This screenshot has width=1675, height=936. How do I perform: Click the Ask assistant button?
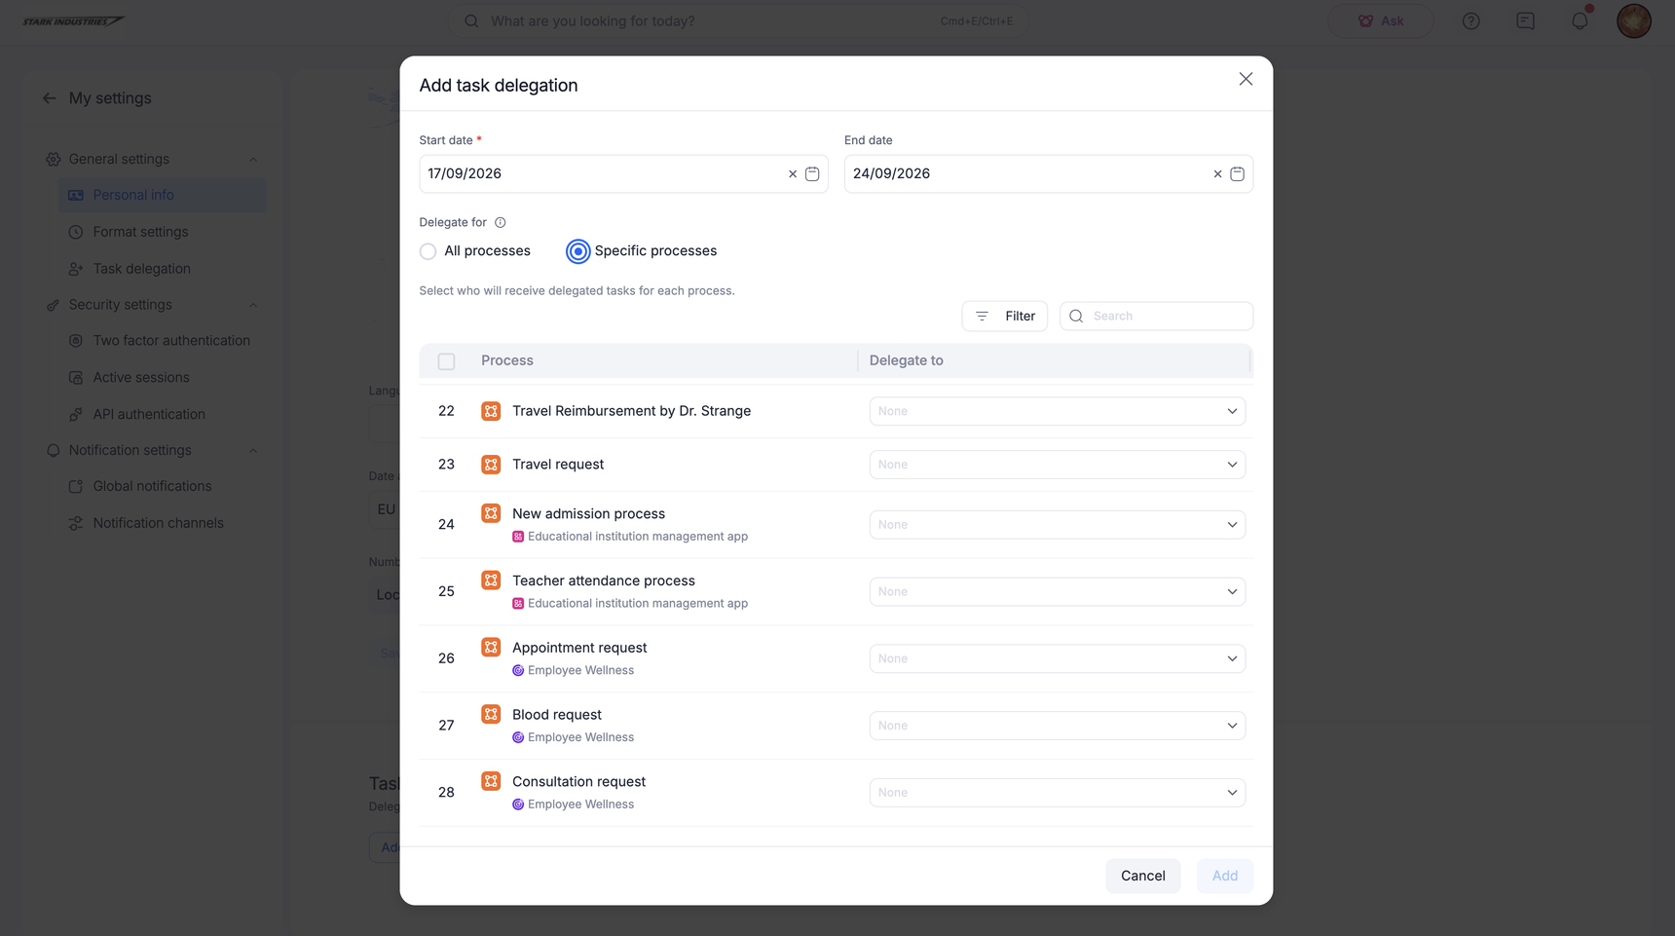coord(1380,20)
